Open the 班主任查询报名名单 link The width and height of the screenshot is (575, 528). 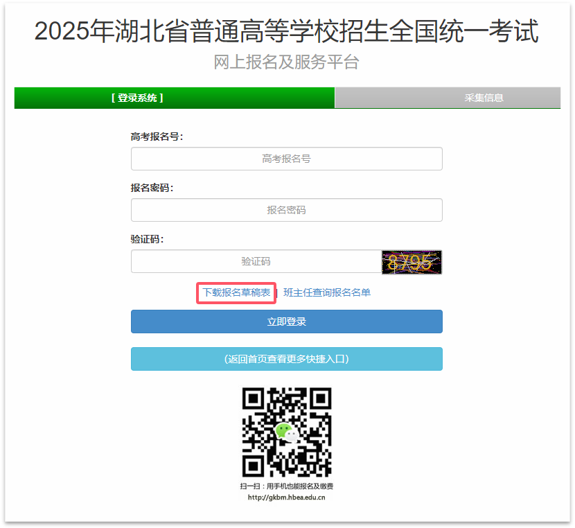[x=327, y=292]
